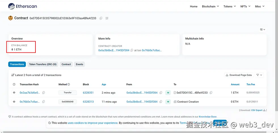Click Contract Creation text in second row
This screenshot has height=133, width=278.
click(188, 102)
